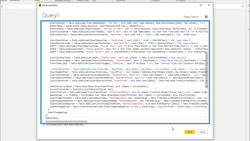Open the help question mark icon
The height and width of the screenshot is (141, 250).
coord(206,17)
